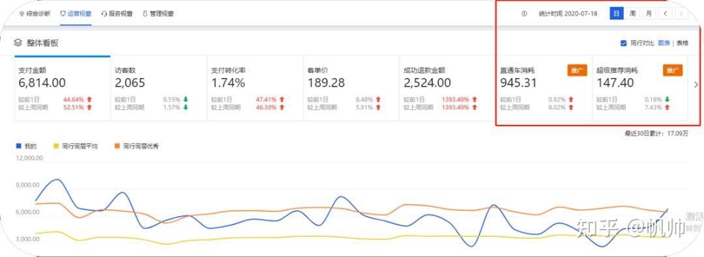This screenshot has height=257, width=704.
Task: Click the 综合诊断 tab icon
Action: point(22,14)
